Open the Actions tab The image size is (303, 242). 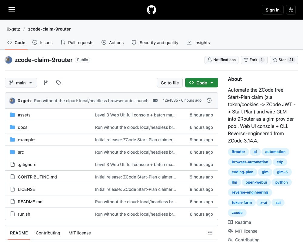[112, 43]
